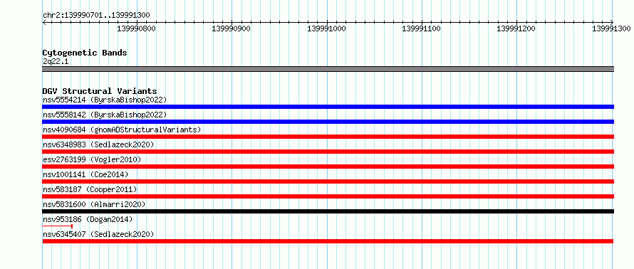Screen dimensions: 634x269
Task: Click the 139991200 ruler coordinate
Action: coord(516,28)
